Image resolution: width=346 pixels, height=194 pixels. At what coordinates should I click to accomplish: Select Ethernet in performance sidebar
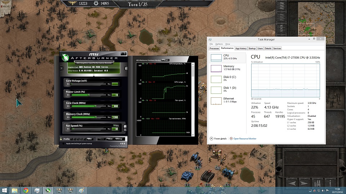point(227,101)
